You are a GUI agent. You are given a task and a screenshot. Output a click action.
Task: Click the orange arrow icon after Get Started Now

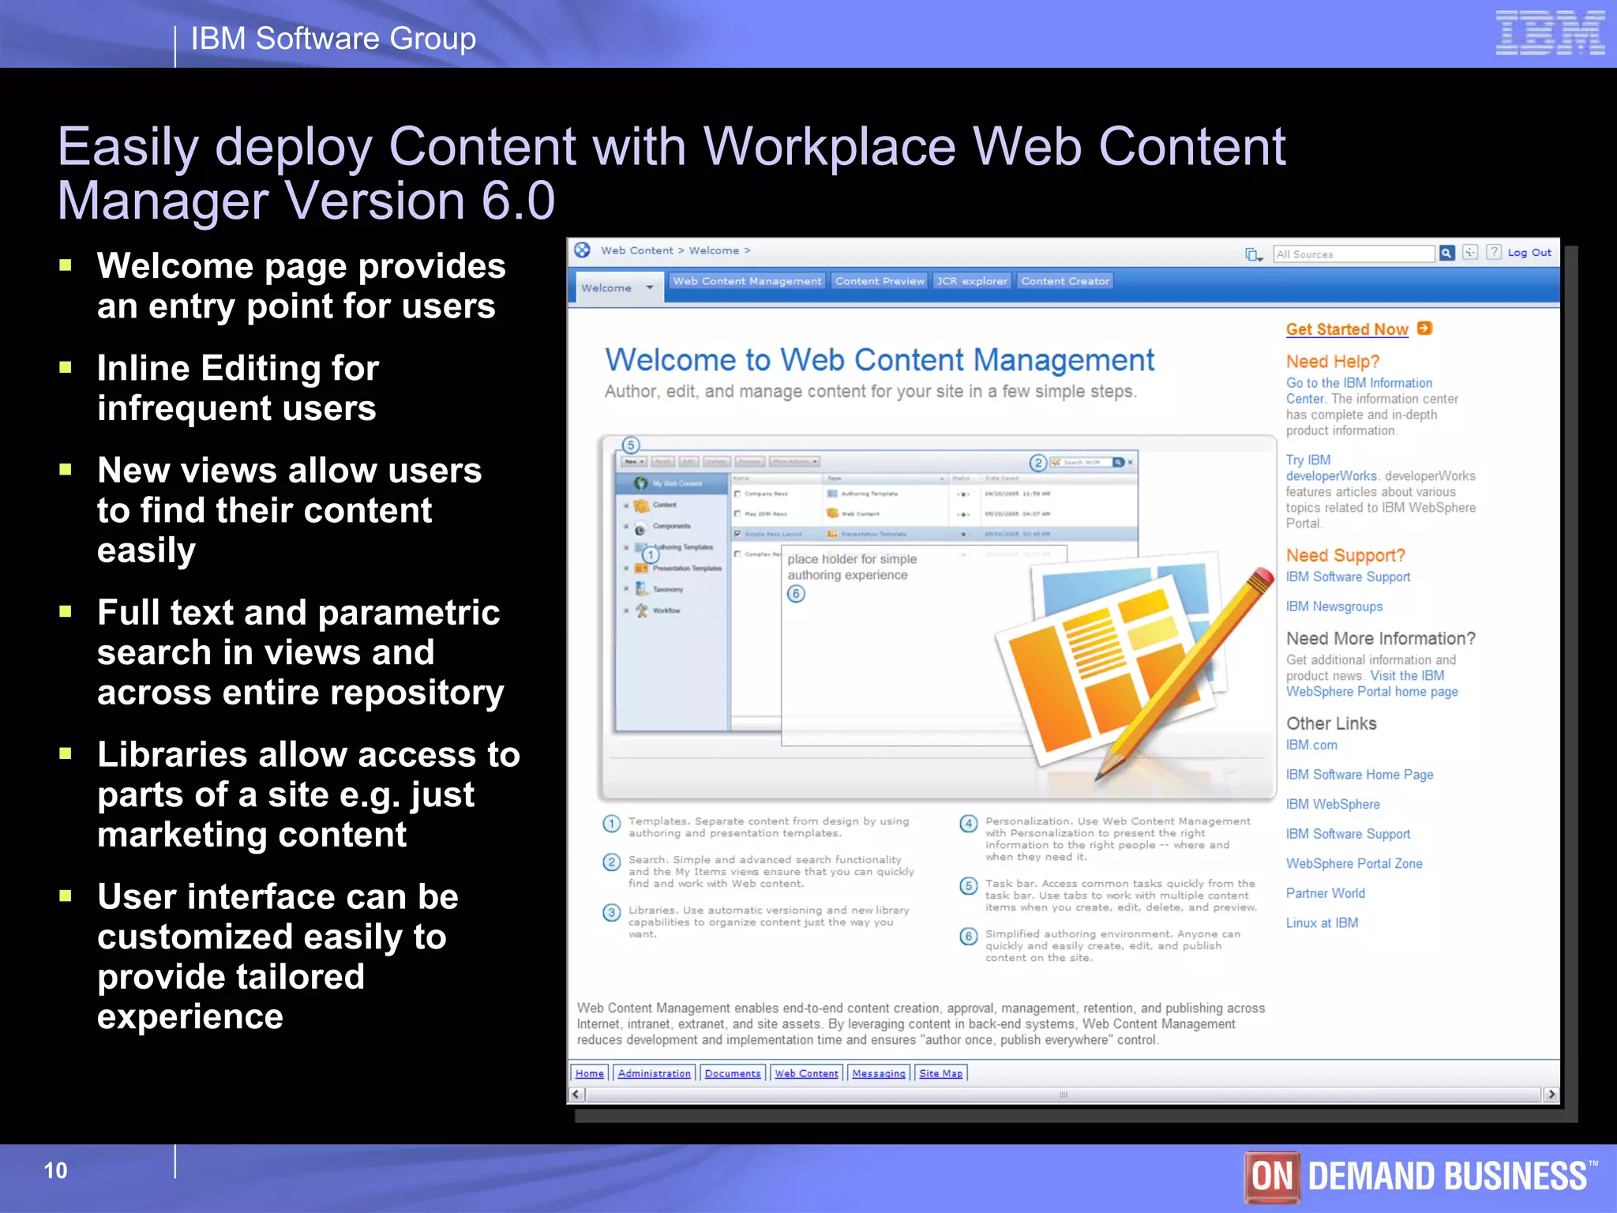tap(1424, 329)
